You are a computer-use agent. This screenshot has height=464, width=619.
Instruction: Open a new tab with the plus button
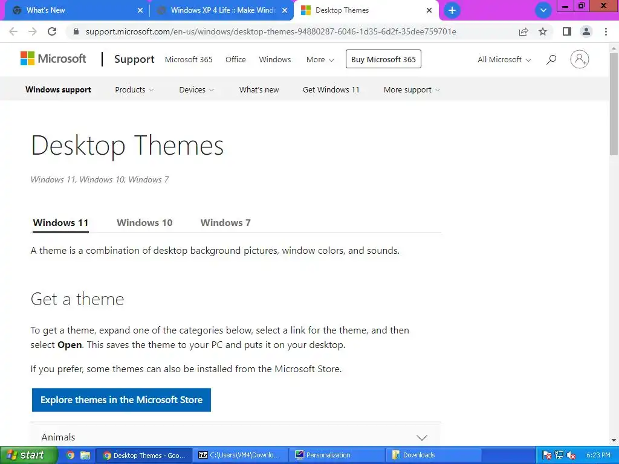[452, 10]
